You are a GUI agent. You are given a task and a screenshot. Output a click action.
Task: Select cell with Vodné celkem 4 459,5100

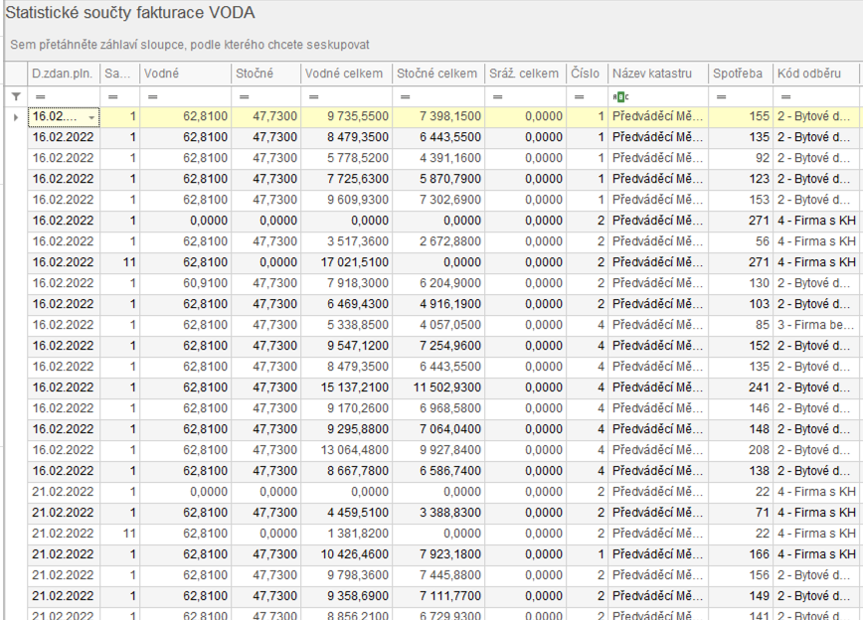pyautogui.click(x=347, y=513)
